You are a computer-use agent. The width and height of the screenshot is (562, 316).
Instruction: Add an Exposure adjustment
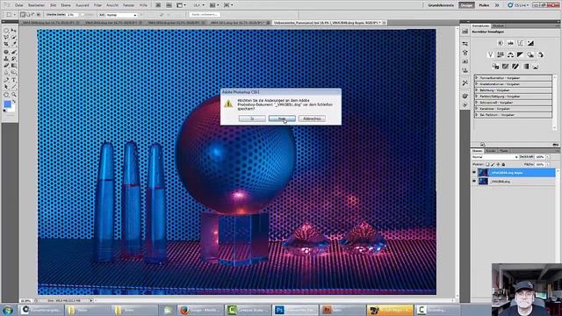(530, 43)
